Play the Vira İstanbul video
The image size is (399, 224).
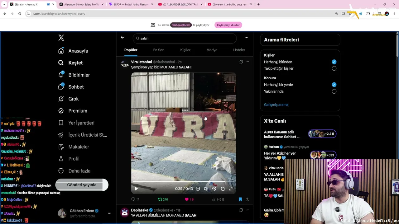136,189
